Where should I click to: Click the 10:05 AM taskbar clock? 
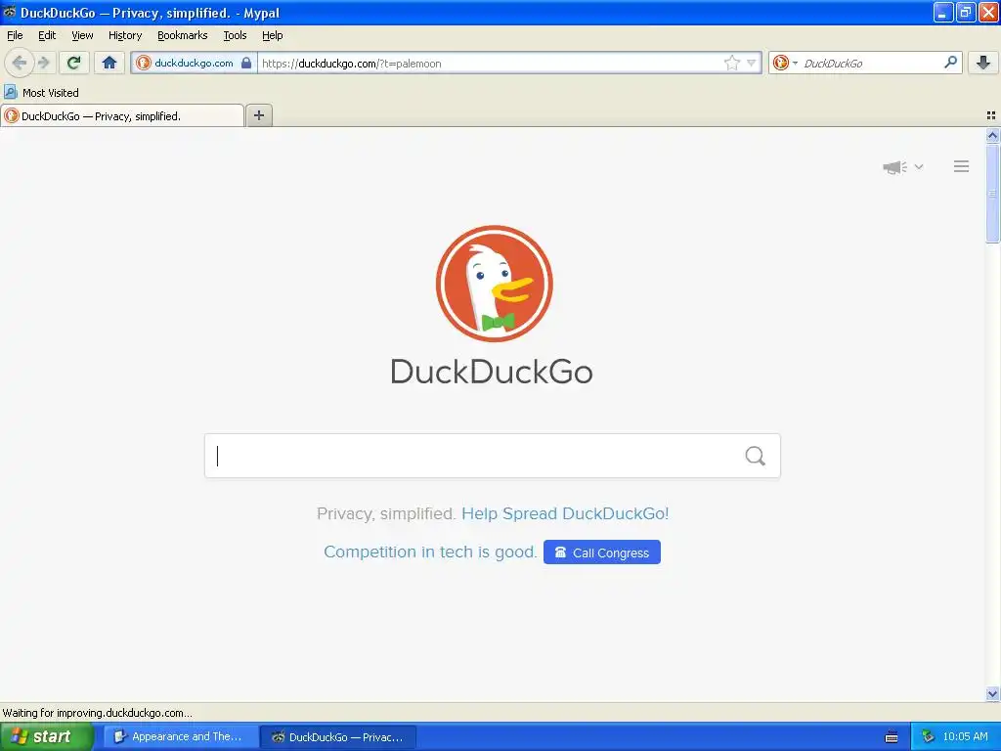pyautogui.click(x=965, y=736)
